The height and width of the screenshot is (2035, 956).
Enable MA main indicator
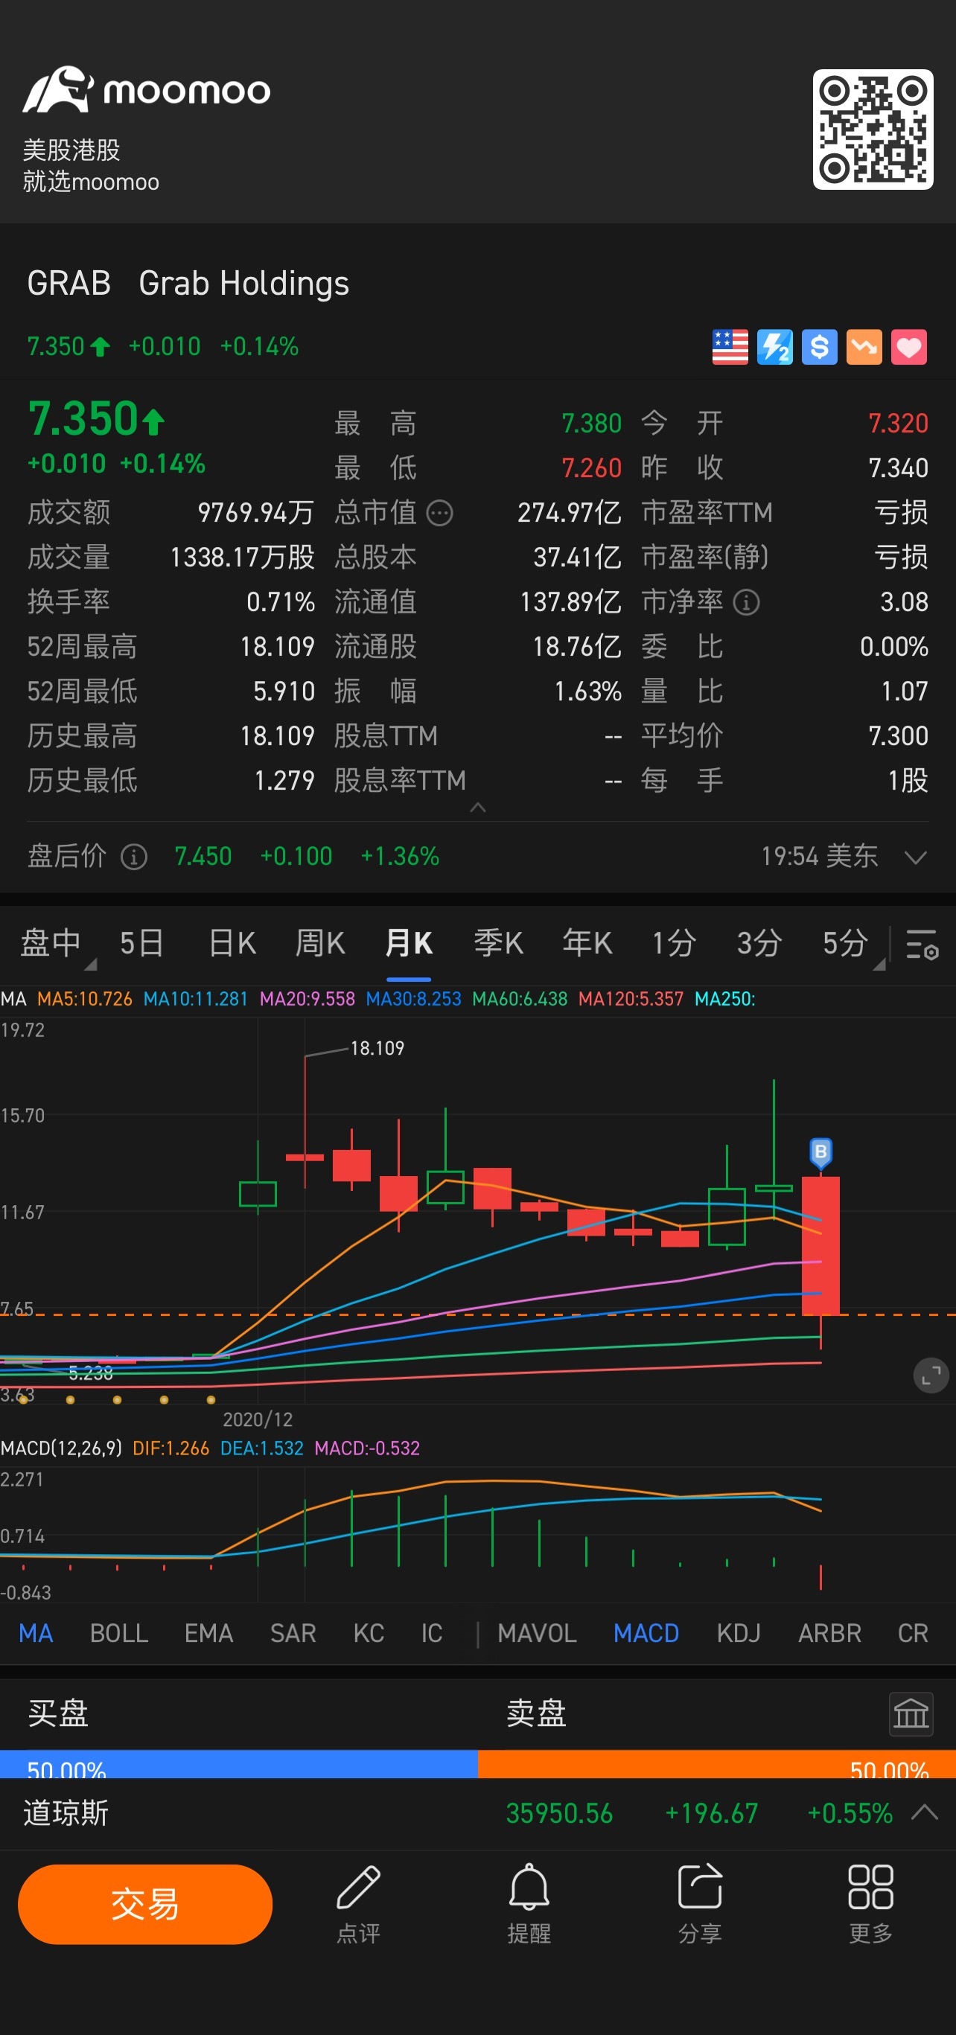(36, 1632)
